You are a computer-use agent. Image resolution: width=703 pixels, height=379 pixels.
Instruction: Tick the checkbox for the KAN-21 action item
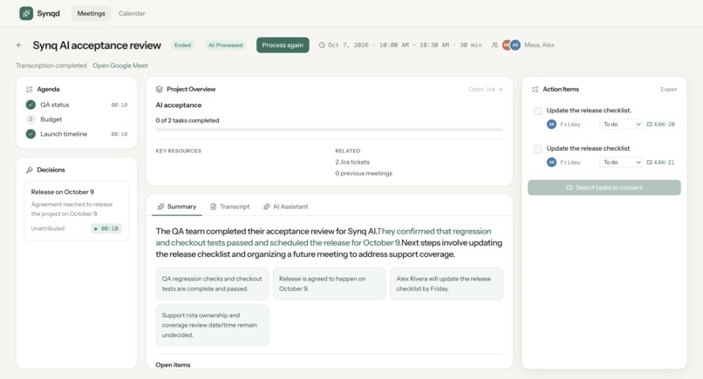coord(537,149)
